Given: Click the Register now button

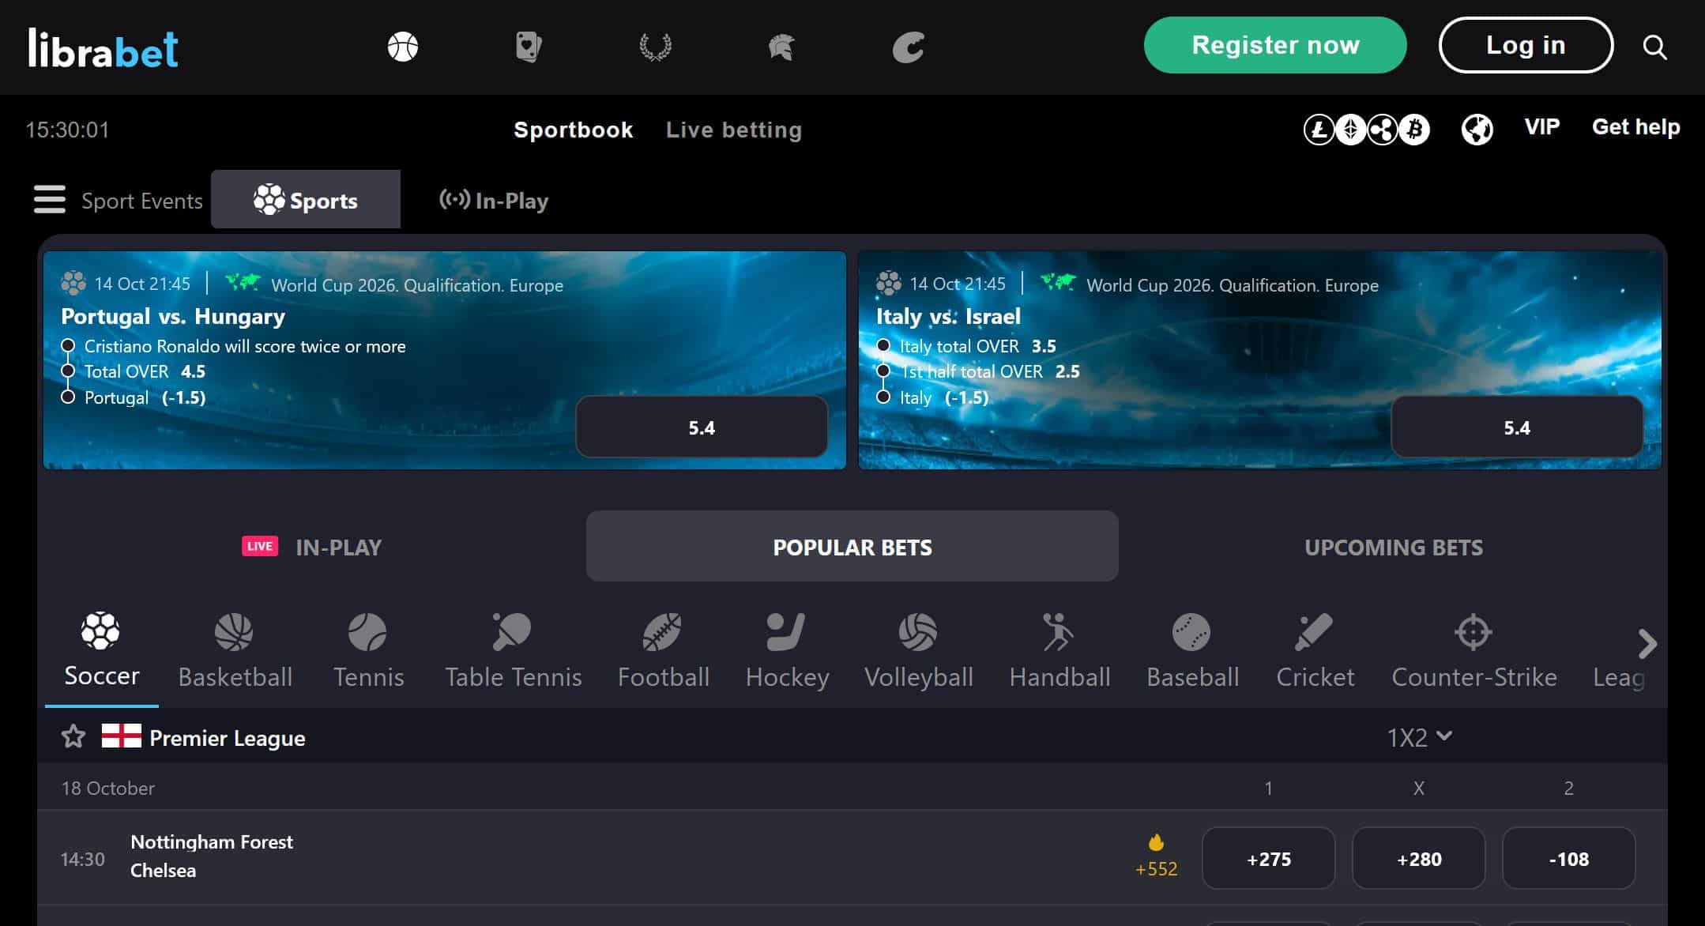Looking at the screenshot, I should [x=1275, y=45].
